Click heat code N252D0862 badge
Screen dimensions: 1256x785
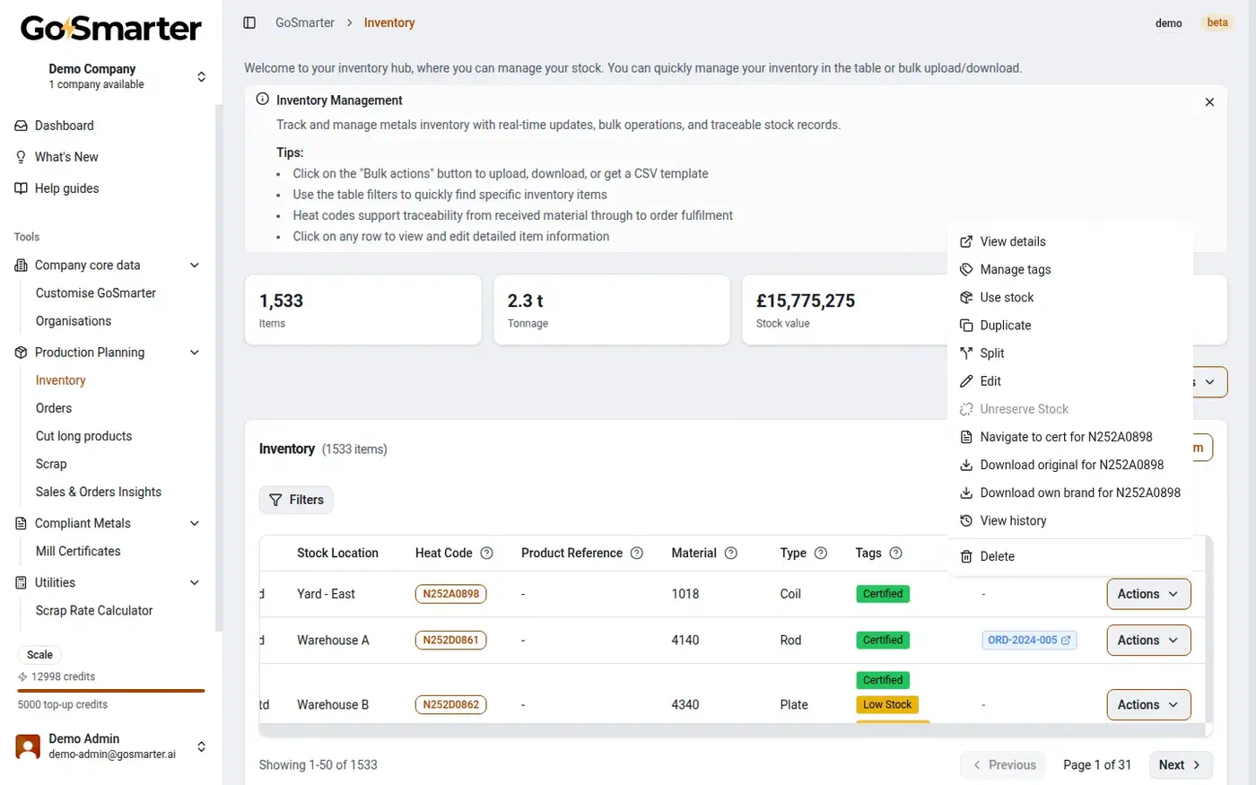[x=451, y=705]
